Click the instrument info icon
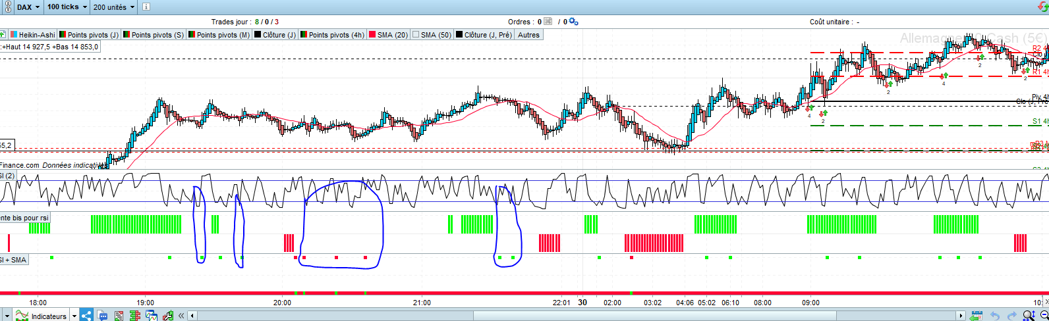Screen dimensions: 1049x321 pyautogui.click(x=146, y=7)
